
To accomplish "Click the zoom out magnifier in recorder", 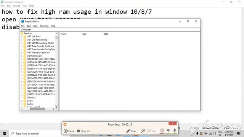I will pyautogui.click(x=149, y=131).
